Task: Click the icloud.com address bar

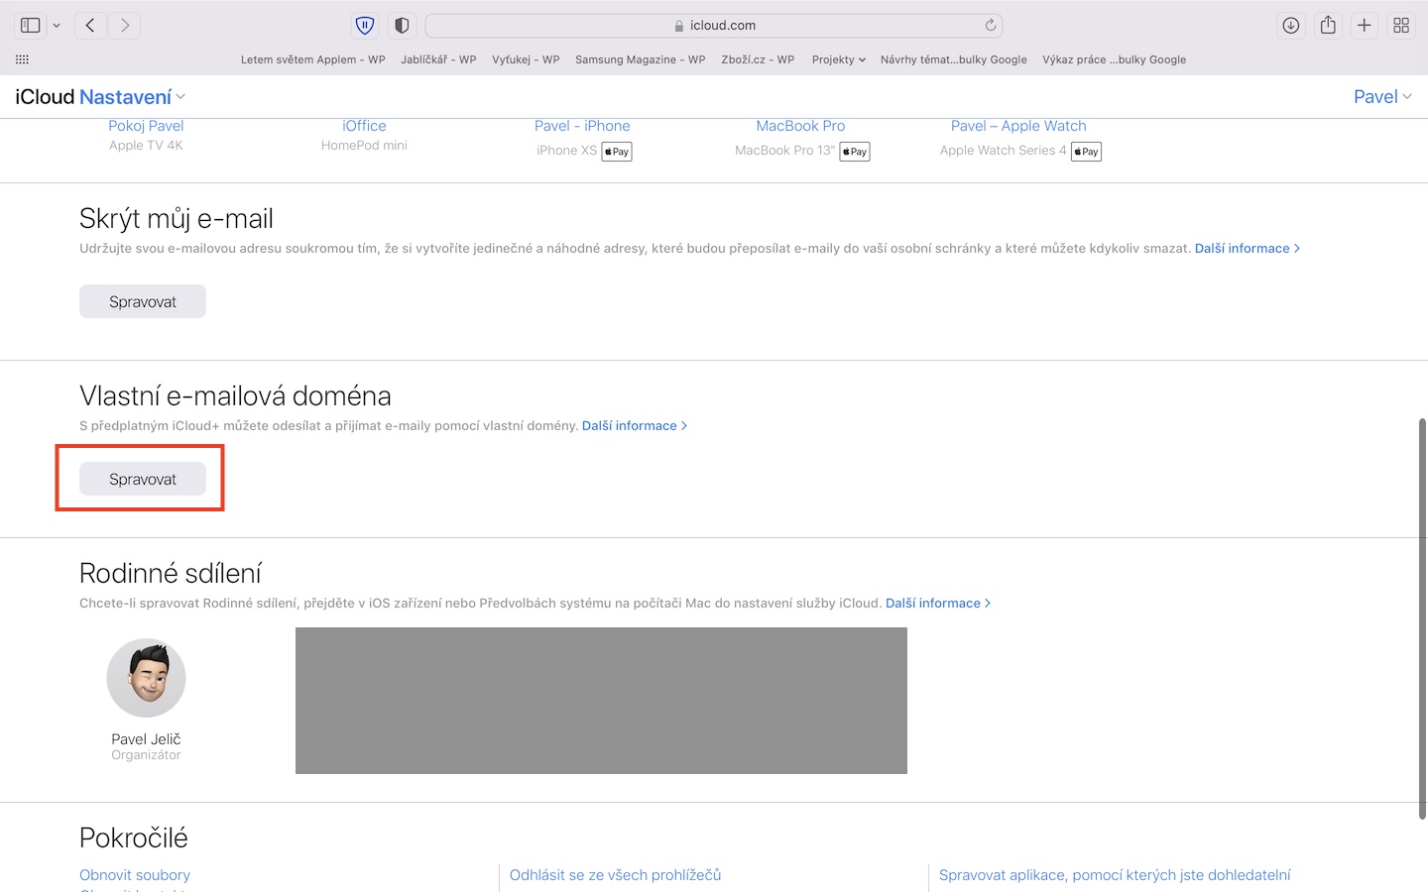Action: pyautogui.click(x=714, y=26)
